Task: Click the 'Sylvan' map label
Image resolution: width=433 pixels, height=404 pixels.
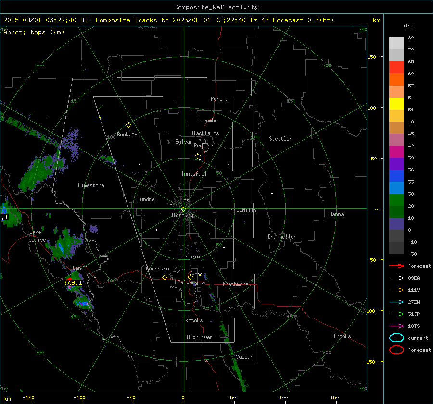Action: click(184, 142)
